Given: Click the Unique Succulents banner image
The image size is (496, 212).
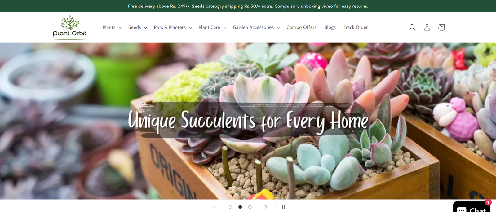Looking at the screenshot, I should point(248,121).
